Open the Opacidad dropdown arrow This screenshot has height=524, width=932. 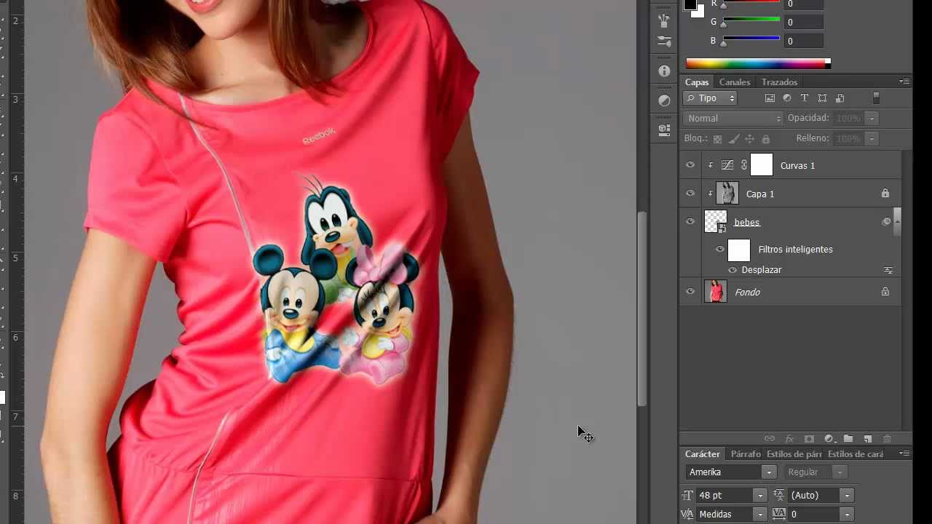[871, 119]
